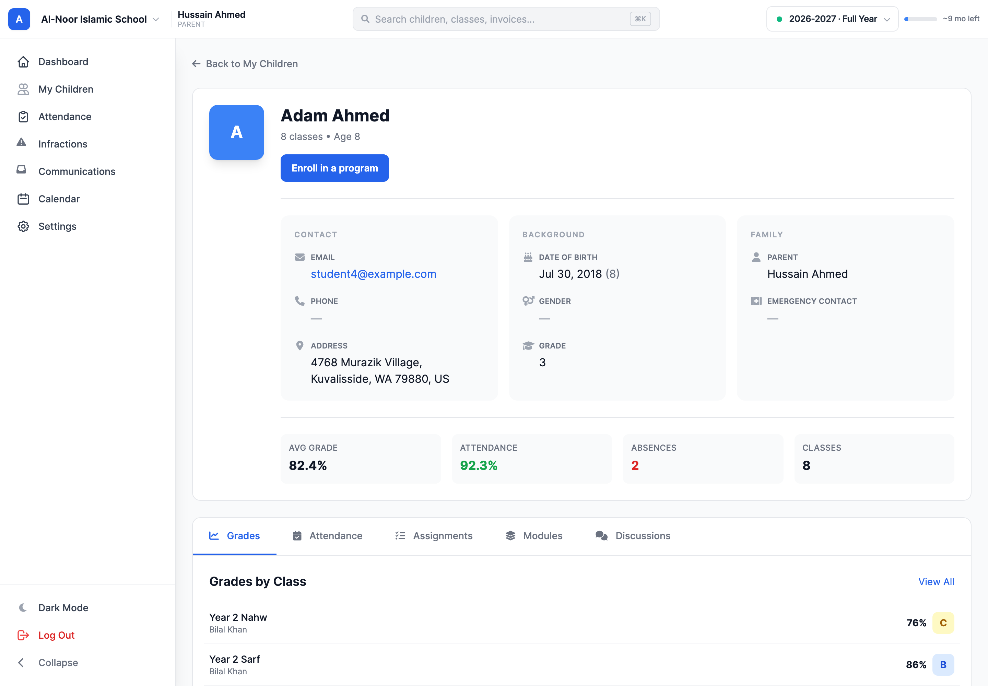The image size is (988, 686).
Task: Click the Communications inbox icon
Action: click(22, 170)
